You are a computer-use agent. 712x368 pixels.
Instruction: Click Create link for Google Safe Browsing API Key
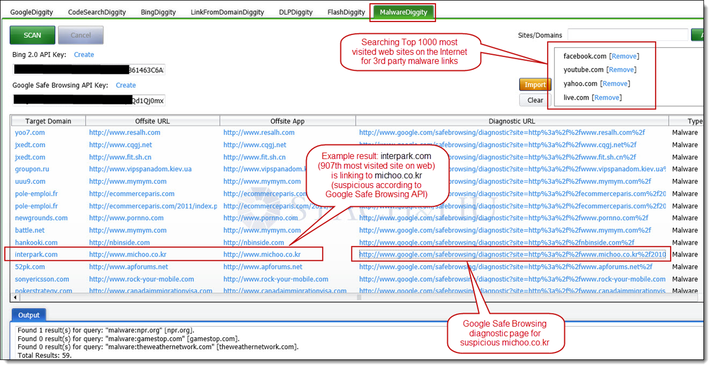click(x=126, y=85)
